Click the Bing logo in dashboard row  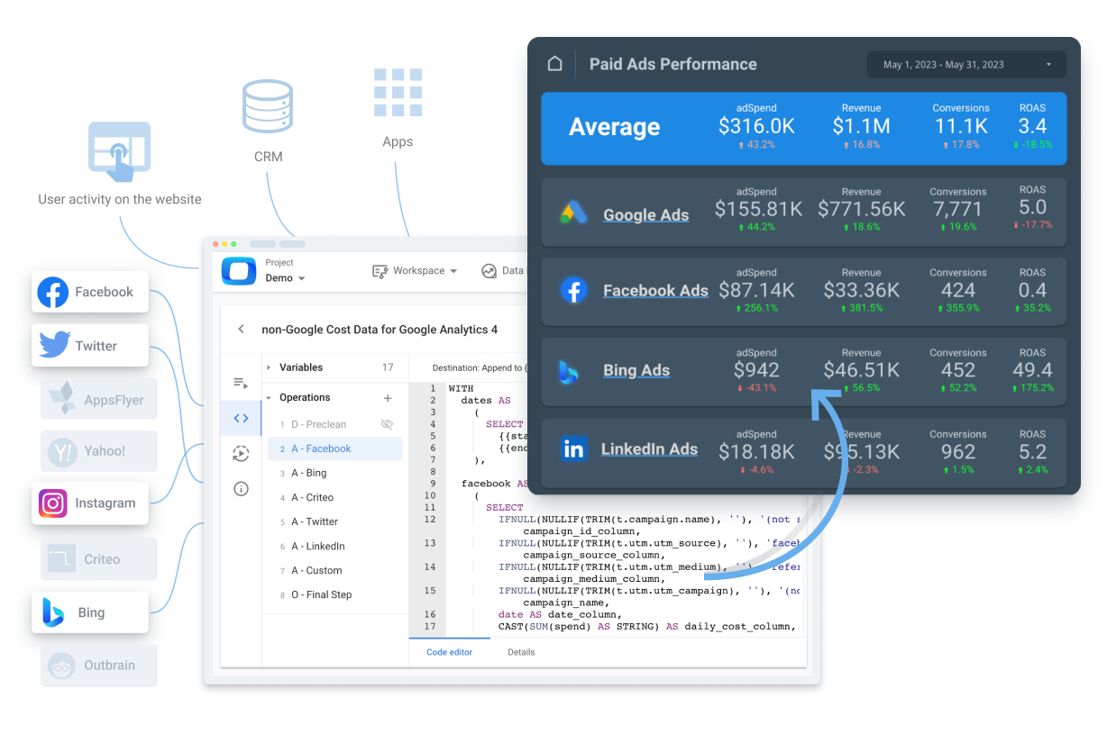pyautogui.click(x=570, y=371)
